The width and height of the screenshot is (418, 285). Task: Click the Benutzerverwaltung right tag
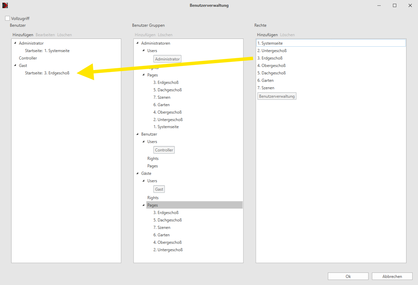tap(277, 96)
